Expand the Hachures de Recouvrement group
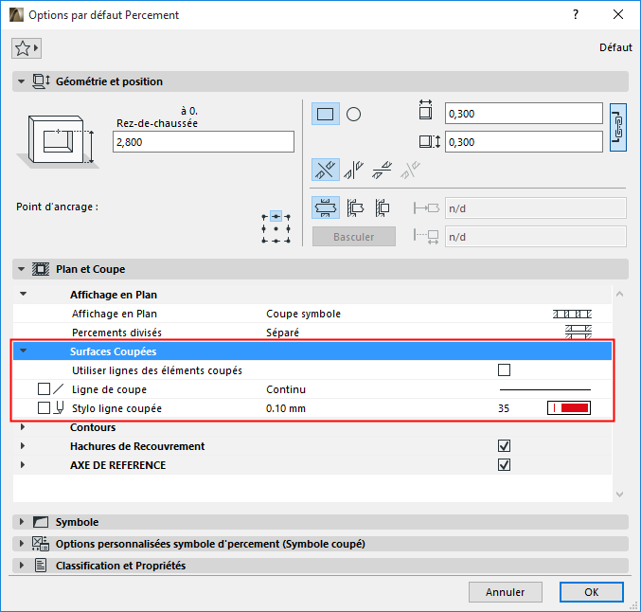This screenshot has height=612, width=641. (x=23, y=446)
